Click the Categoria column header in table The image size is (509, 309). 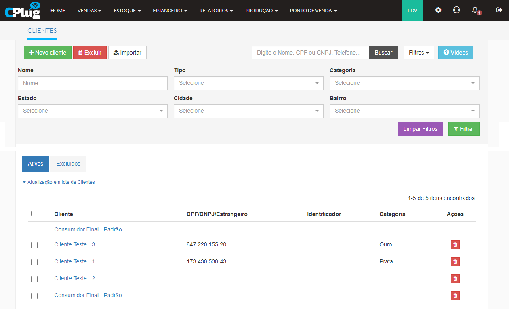coord(392,214)
